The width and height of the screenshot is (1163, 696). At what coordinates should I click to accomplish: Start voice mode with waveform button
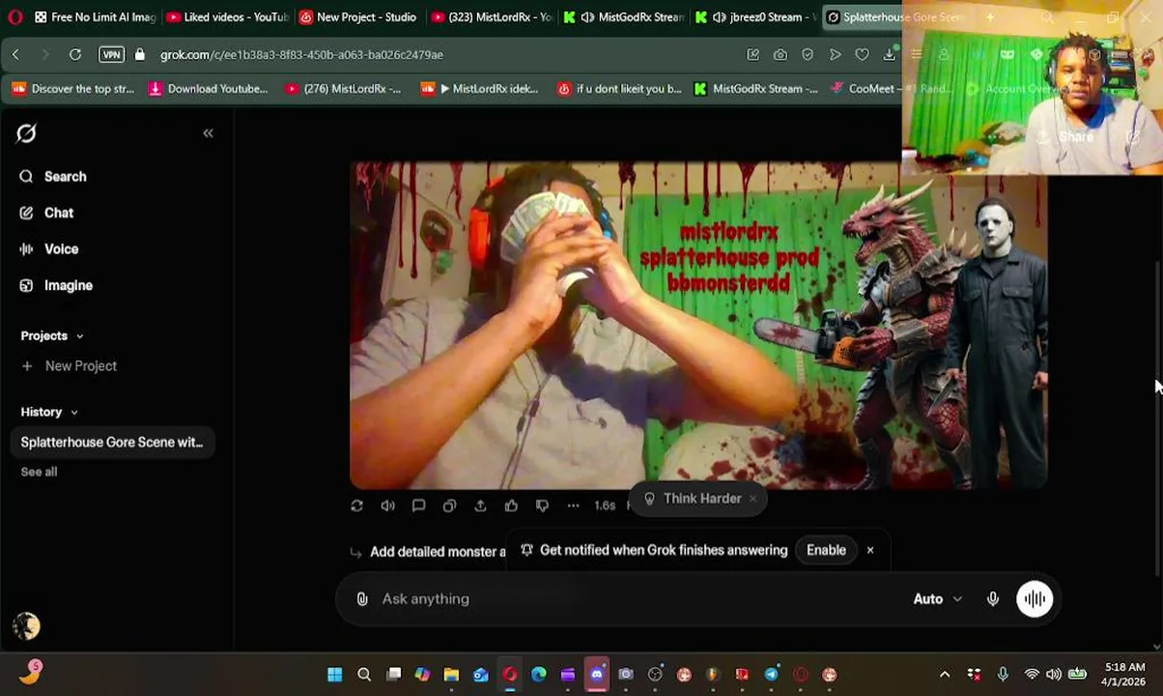tap(1035, 599)
